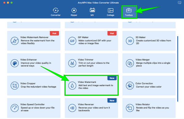Click "Add text and image watermark" description
Image resolution: width=184 pixels, height=119 pixels.
coord(96,87)
